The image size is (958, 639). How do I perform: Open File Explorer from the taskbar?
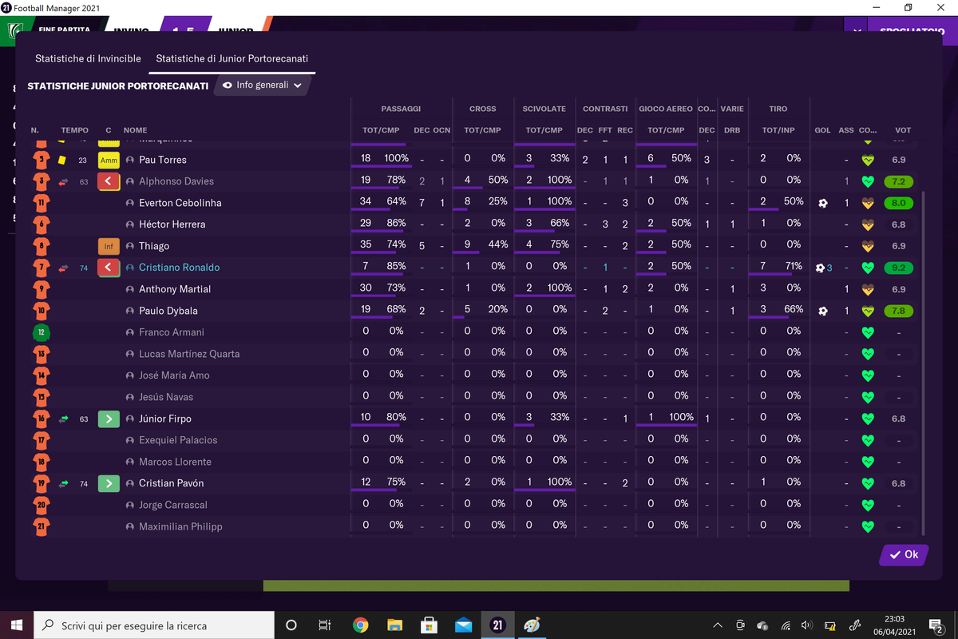[394, 625]
